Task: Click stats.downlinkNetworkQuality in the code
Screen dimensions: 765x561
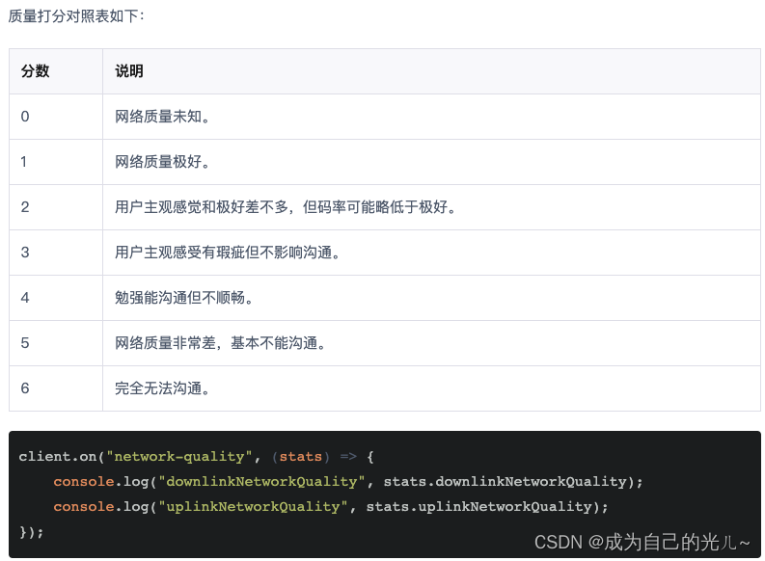Action: 505,482
